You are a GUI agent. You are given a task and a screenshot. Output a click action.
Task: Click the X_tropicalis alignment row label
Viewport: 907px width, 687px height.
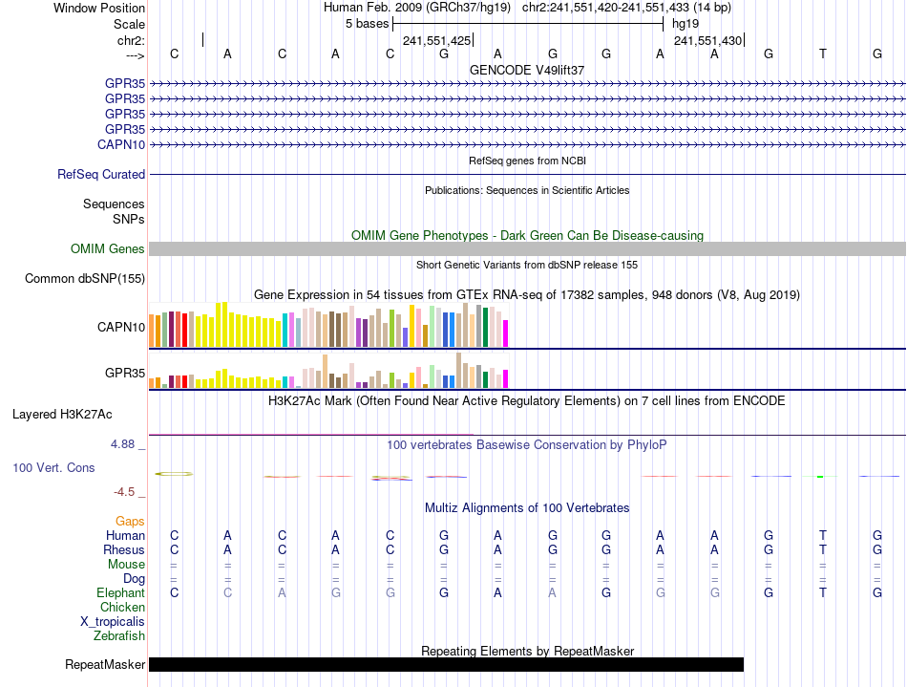[x=113, y=622]
